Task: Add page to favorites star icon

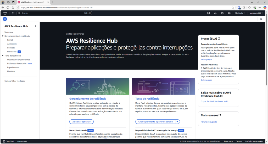Action: point(233,8)
